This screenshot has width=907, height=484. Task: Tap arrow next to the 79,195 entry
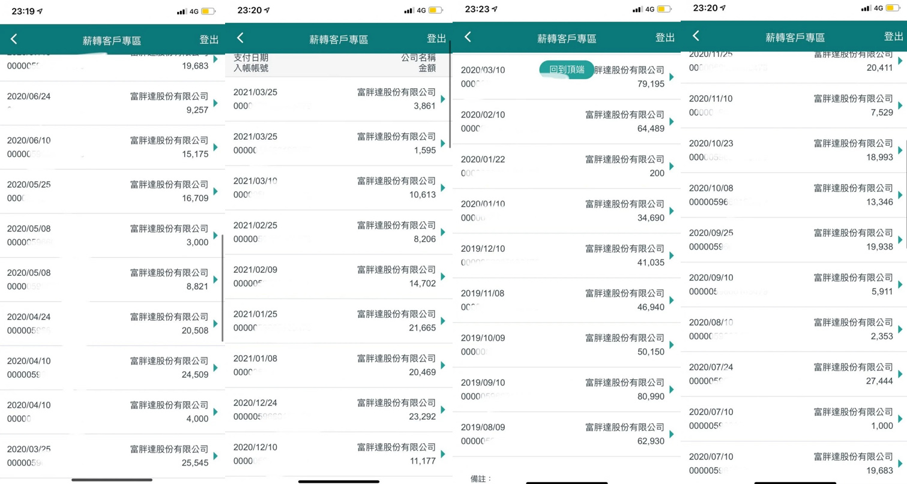click(x=672, y=77)
